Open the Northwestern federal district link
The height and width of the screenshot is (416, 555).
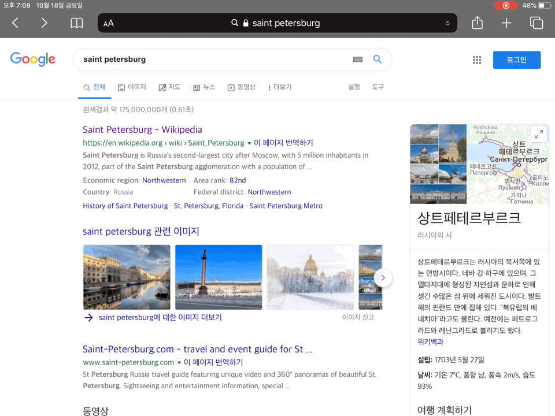(x=269, y=192)
